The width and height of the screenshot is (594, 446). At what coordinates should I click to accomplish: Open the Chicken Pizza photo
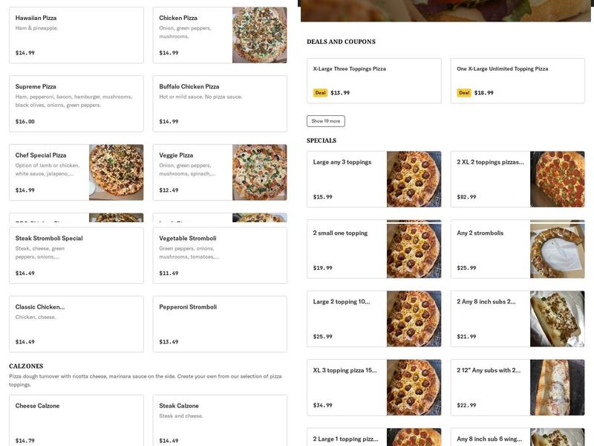259,35
